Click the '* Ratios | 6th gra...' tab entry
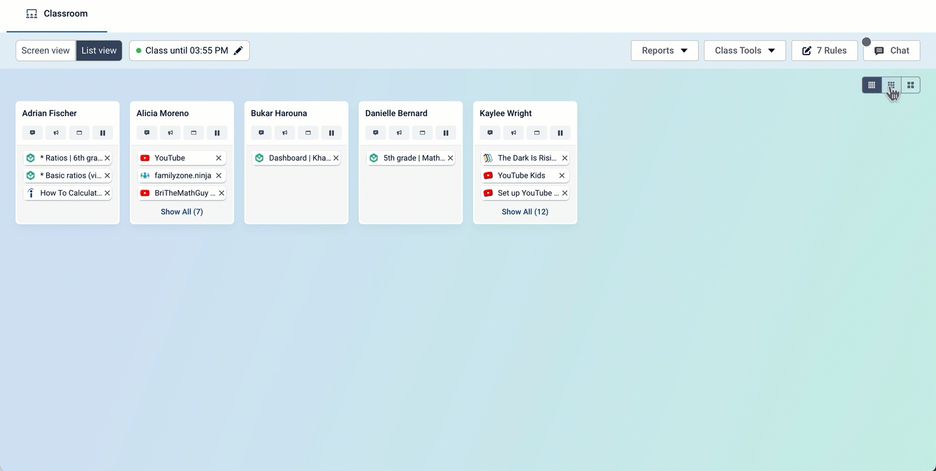The width and height of the screenshot is (936, 471). coord(68,158)
